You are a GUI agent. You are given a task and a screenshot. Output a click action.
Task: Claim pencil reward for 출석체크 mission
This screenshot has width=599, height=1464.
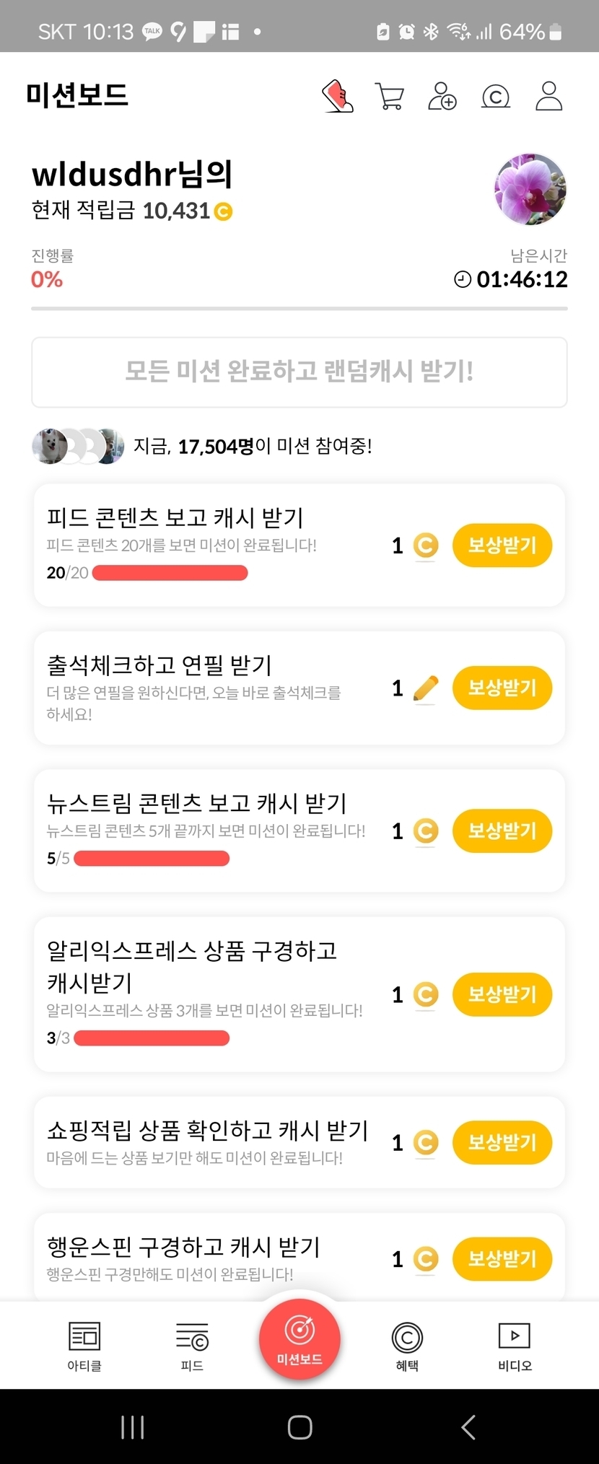[x=502, y=688]
